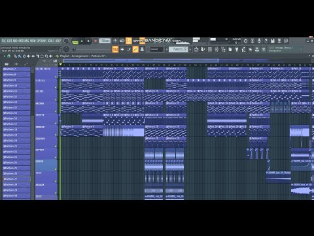Open the playlist window icon
Viewport: 314px width, 236px height.
click(196, 50)
